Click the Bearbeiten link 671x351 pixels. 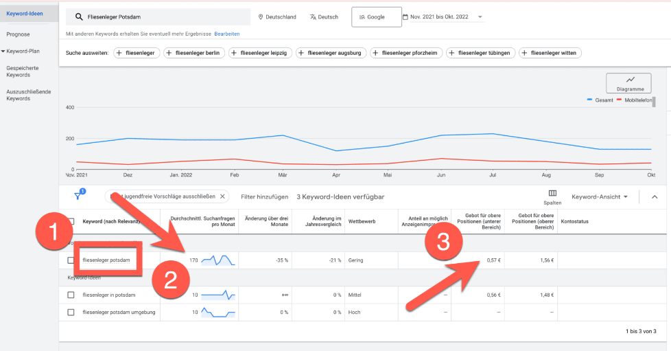coord(227,34)
